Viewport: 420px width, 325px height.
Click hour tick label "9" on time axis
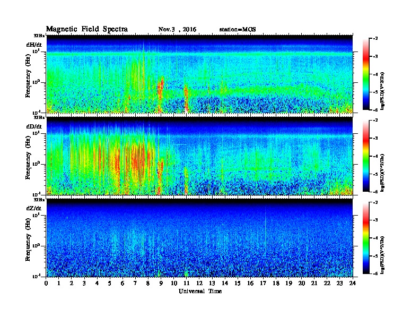[x=161, y=284]
